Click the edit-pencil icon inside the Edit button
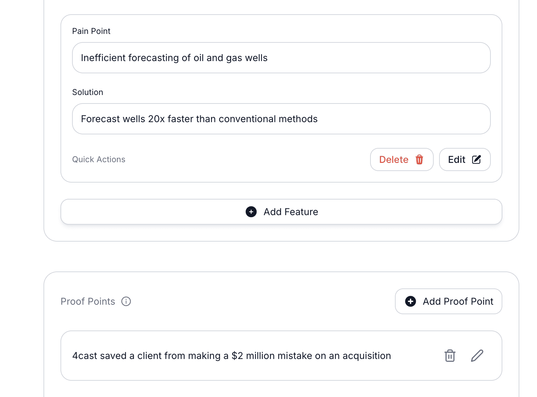This screenshot has width=537, height=397. point(477,159)
